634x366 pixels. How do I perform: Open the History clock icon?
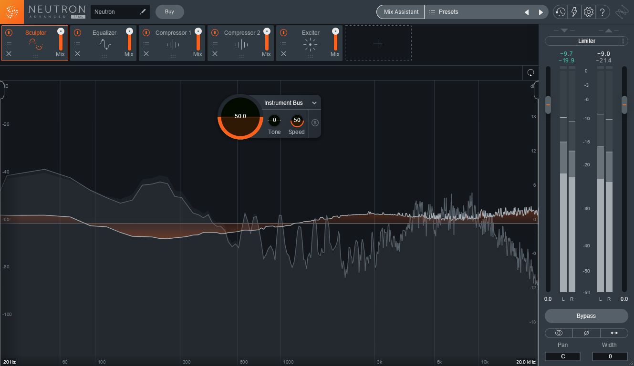tap(560, 12)
